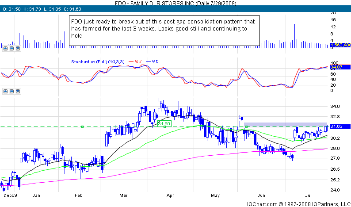351x207 pixels.
Task: Select the middle handle beside the 31.60 label
Action: click(x=164, y=127)
